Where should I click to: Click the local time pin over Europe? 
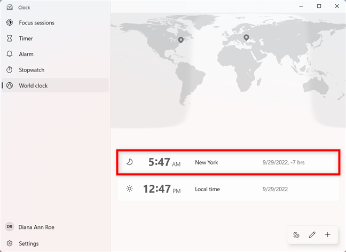click(x=246, y=37)
